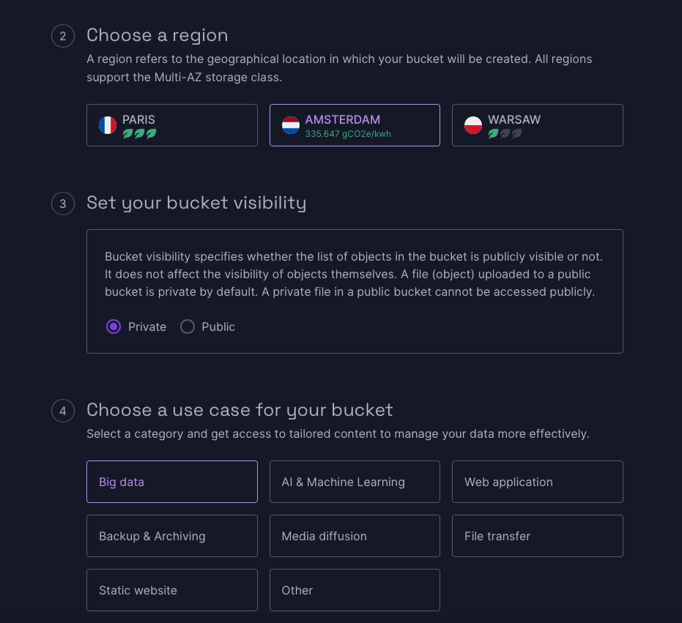Select the Public visibility radio button
Viewport: 682px width, 623px height.
click(188, 327)
